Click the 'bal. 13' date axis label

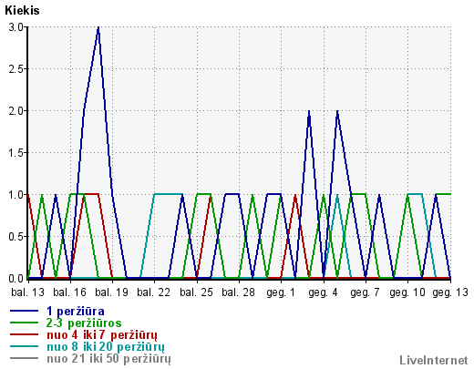tap(27, 292)
